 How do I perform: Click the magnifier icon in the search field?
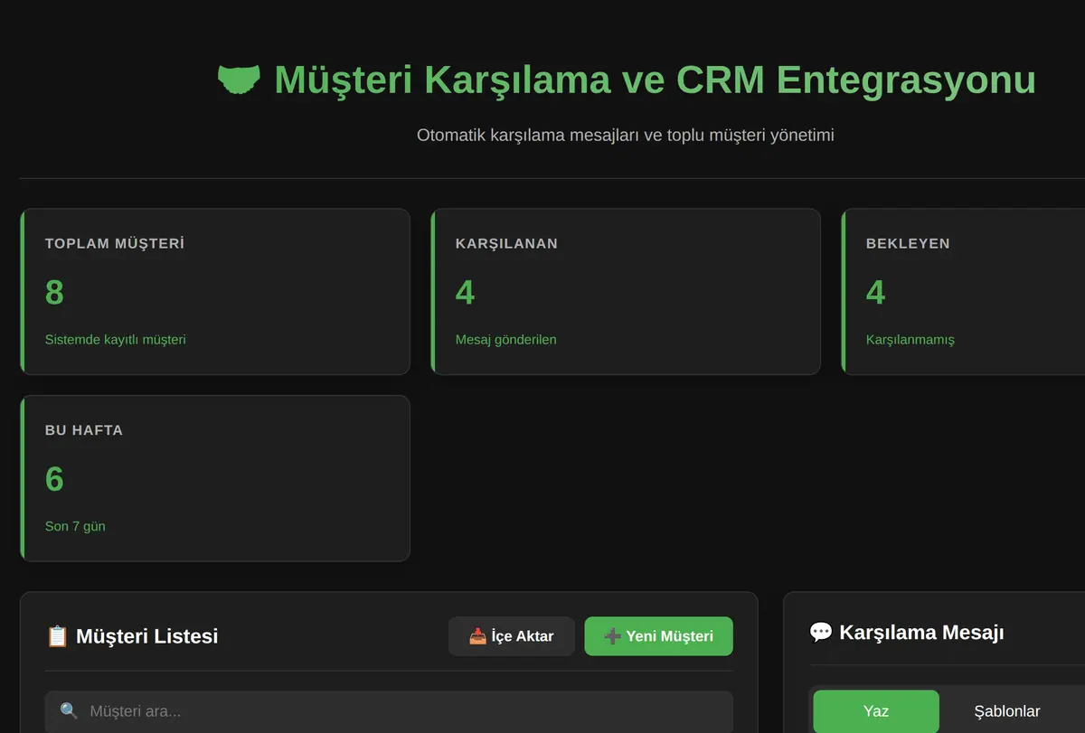click(69, 711)
